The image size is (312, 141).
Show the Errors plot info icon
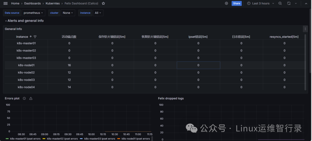point(24,98)
